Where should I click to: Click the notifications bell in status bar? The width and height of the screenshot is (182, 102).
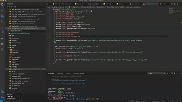pyautogui.click(x=180, y=101)
